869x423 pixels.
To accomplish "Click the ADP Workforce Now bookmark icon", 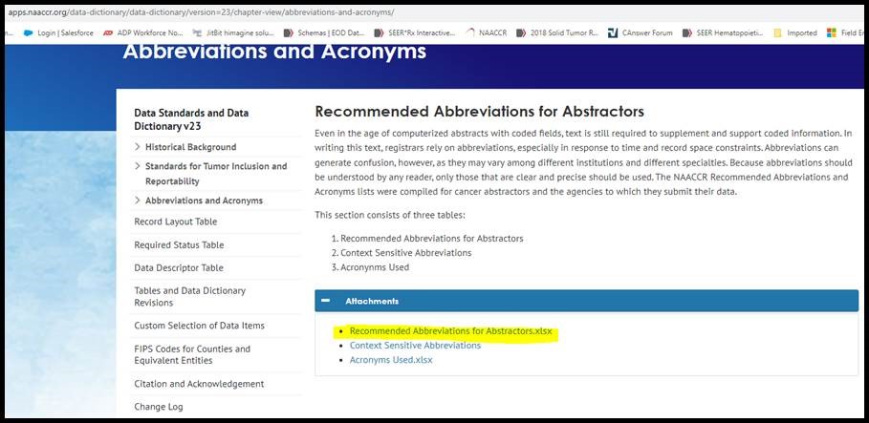I will (108, 33).
